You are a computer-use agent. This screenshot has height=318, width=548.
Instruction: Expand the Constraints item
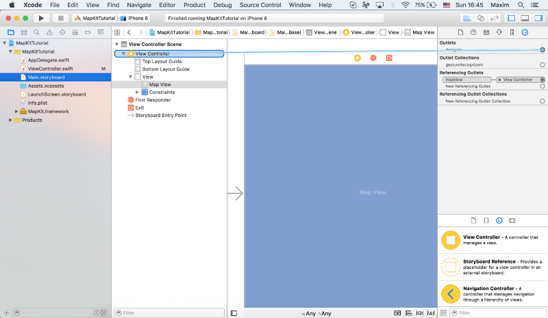click(138, 92)
